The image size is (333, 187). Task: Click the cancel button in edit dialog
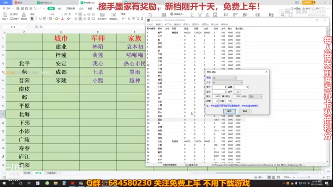coord(245,111)
